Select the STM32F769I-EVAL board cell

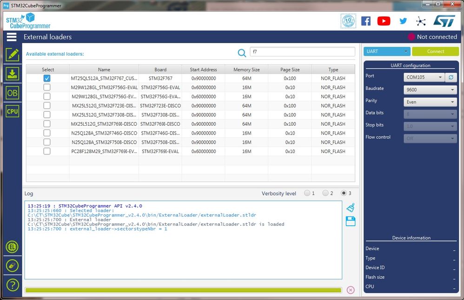point(160,151)
